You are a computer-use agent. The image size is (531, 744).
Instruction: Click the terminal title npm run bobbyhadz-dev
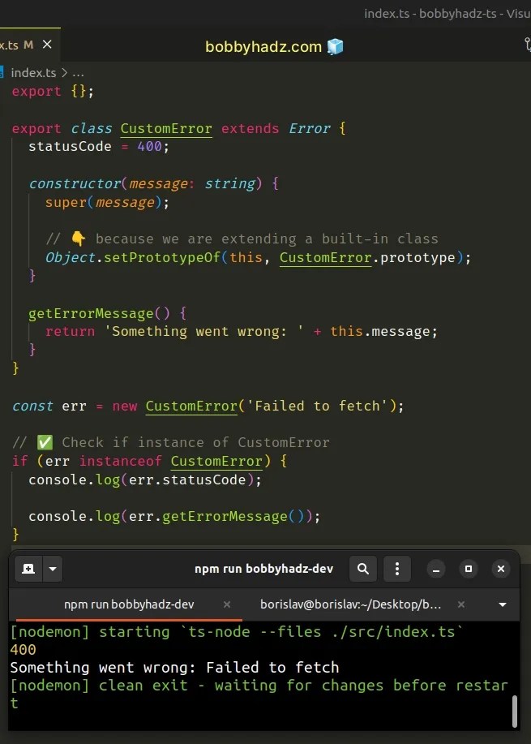pyautogui.click(x=264, y=569)
